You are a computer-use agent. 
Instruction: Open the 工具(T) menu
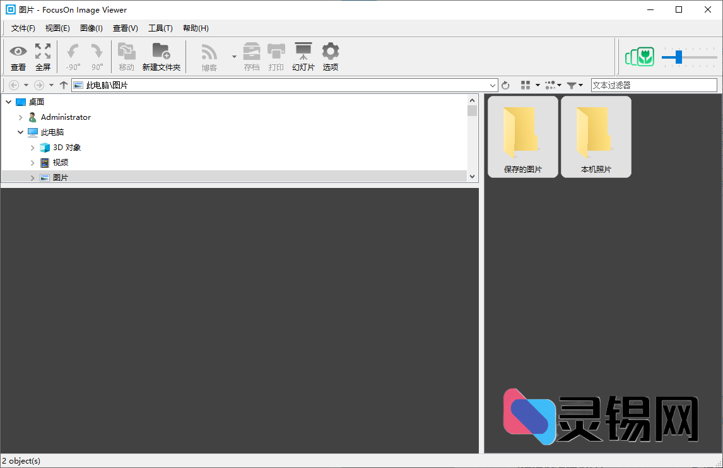160,28
